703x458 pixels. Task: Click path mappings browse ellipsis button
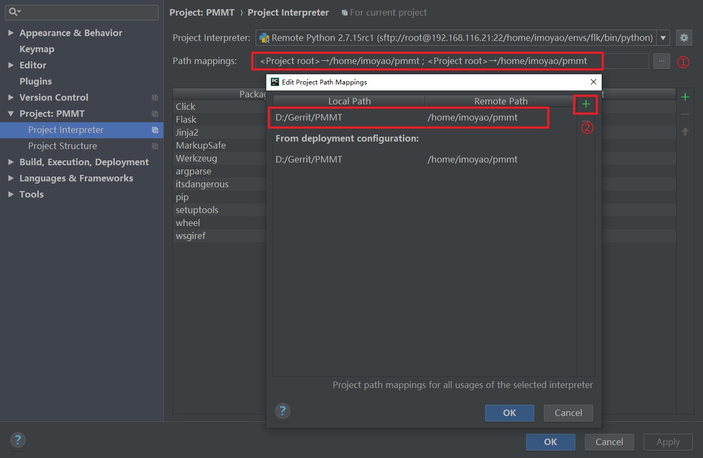pos(661,61)
